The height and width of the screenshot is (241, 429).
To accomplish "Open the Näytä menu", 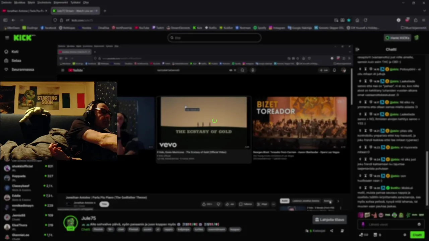I will click(x=31, y=2).
